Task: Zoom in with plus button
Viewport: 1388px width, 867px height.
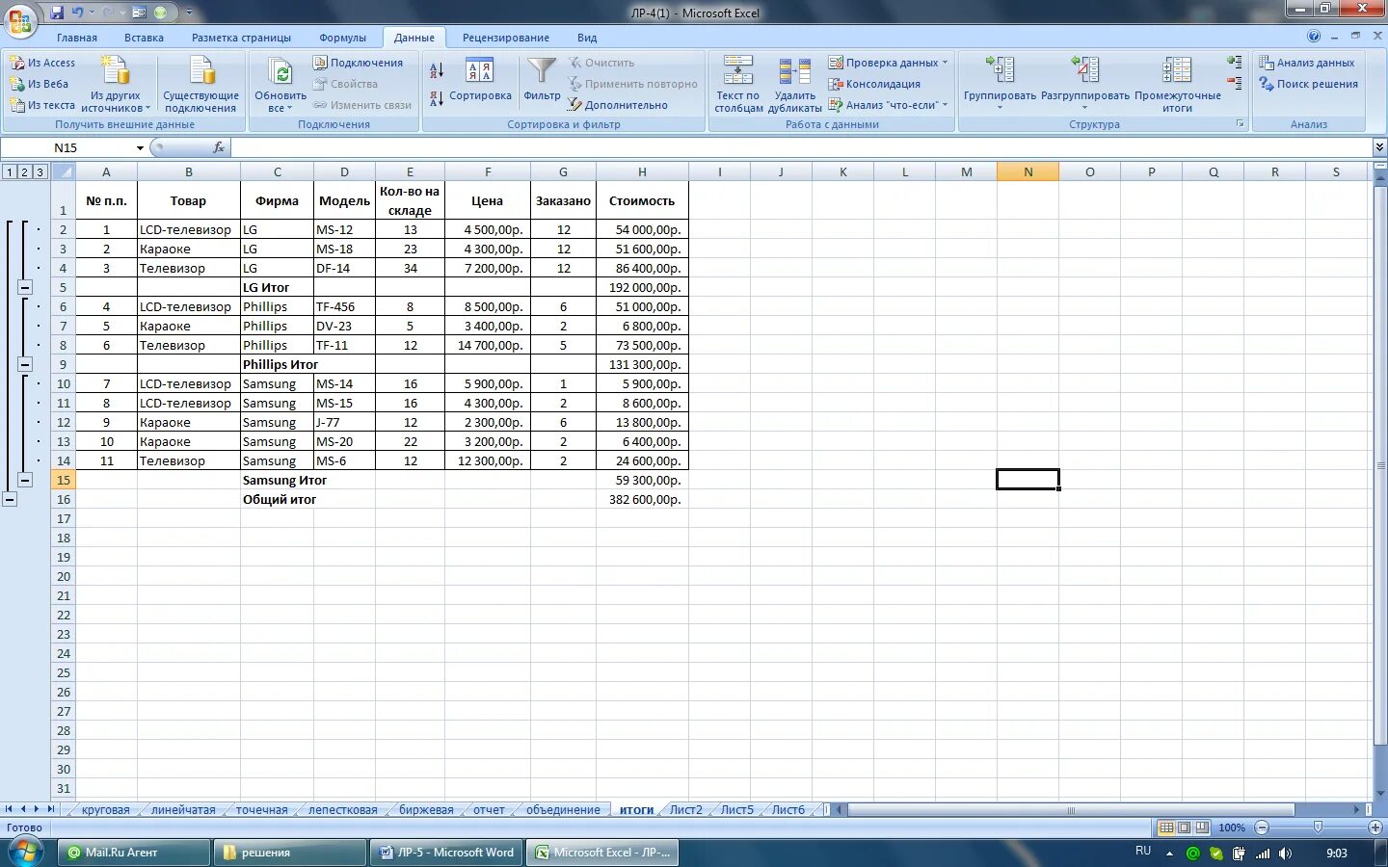Action: (1375, 828)
